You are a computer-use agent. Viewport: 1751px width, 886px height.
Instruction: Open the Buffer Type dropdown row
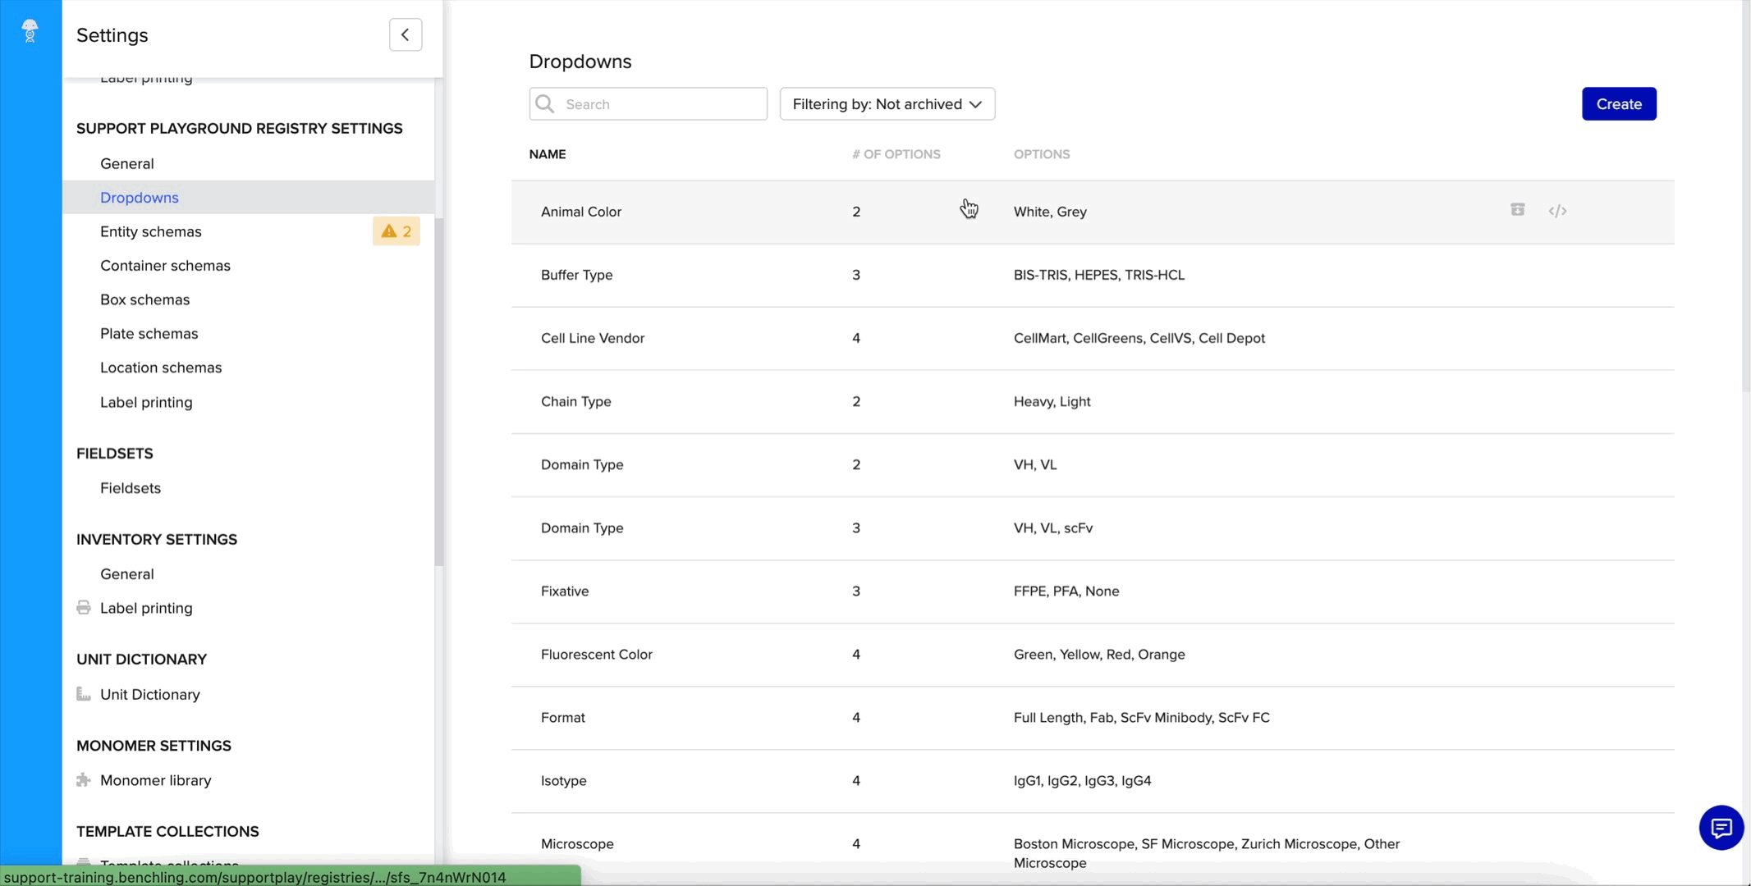(577, 275)
